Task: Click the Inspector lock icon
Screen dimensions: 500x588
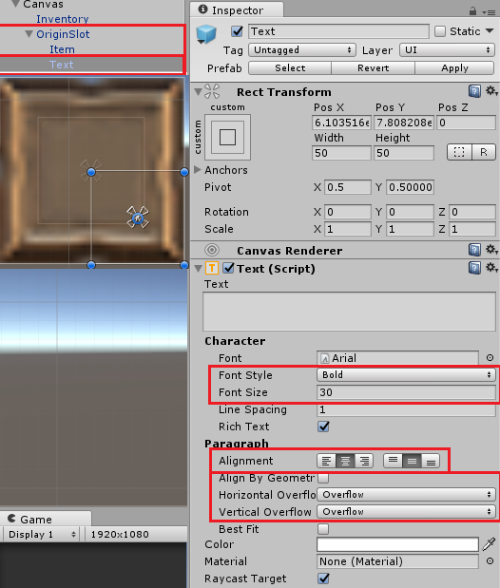Action: pyautogui.click(x=472, y=11)
